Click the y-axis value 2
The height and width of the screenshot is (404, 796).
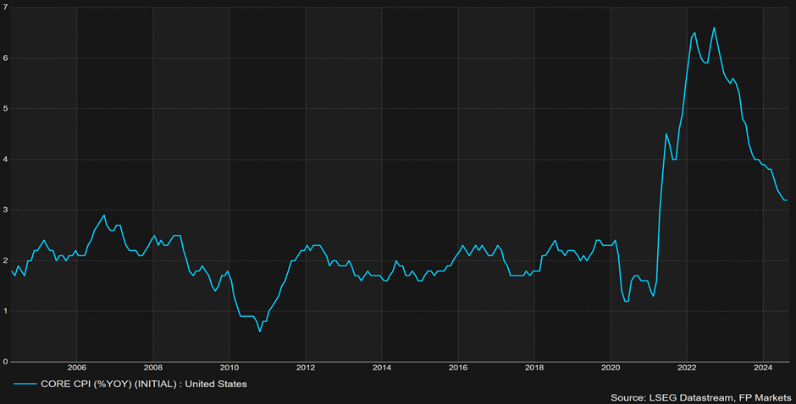pos(5,260)
